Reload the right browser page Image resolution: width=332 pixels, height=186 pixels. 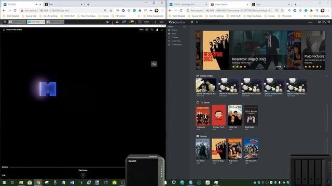pyautogui.click(x=181, y=10)
